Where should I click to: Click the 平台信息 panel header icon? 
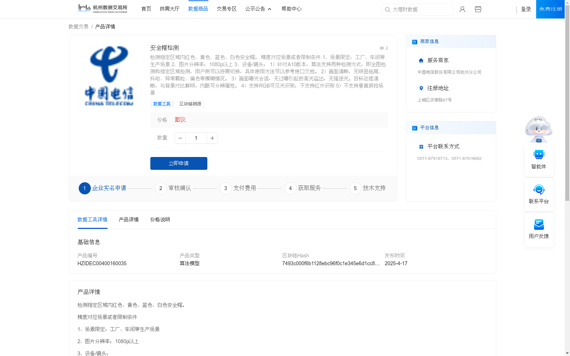click(415, 128)
